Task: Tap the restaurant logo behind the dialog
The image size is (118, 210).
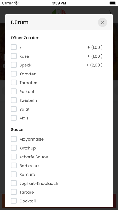Action: 59,12
